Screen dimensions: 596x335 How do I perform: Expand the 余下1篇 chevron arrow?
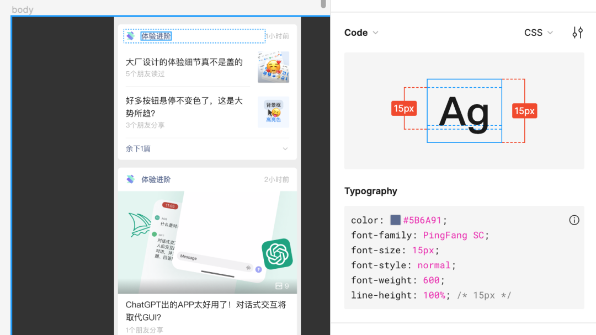point(285,148)
